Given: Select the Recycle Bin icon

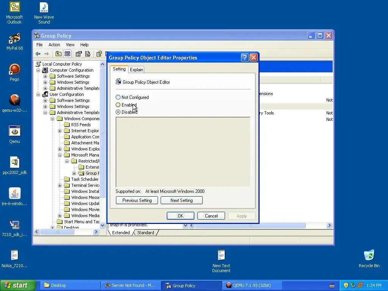Looking at the screenshot, I should pos(369,259).
